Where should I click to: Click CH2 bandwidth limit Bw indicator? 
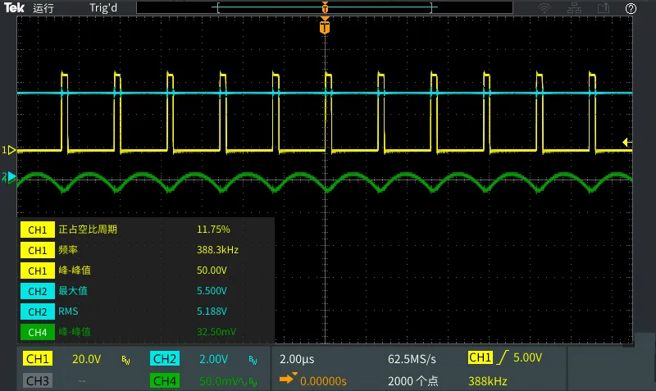(253, 360)
